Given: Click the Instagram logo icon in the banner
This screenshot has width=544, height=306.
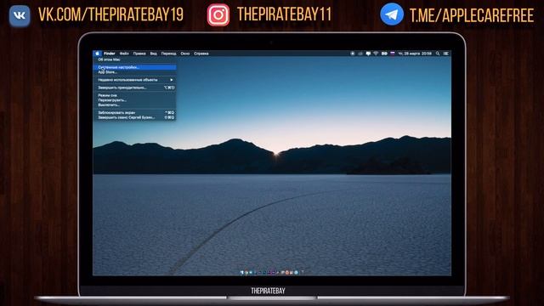Looking at the screenshot, I should (x=218, y=15).
